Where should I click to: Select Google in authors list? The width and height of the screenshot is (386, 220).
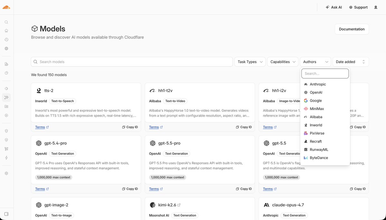(x=325, y=101)
